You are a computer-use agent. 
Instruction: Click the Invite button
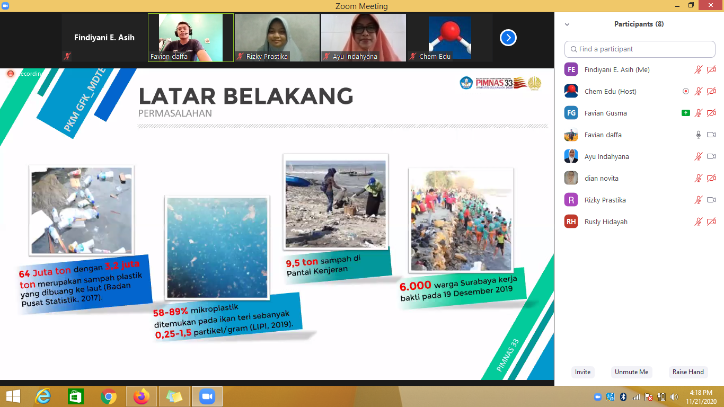[x=582, y=372]
